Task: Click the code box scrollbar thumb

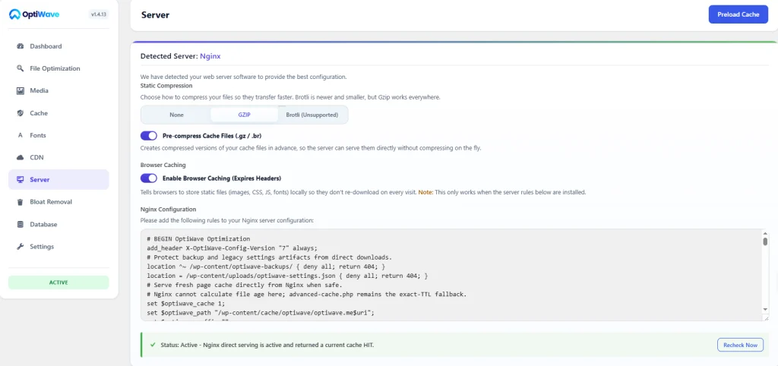Action: [765, 241]
